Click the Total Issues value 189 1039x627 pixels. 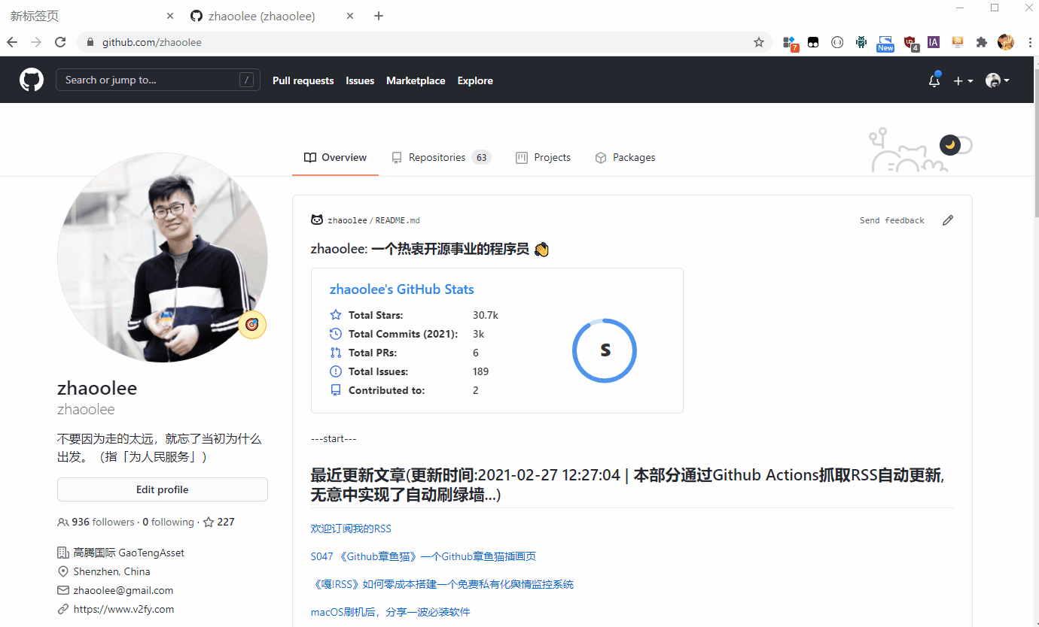click(481, 371)
